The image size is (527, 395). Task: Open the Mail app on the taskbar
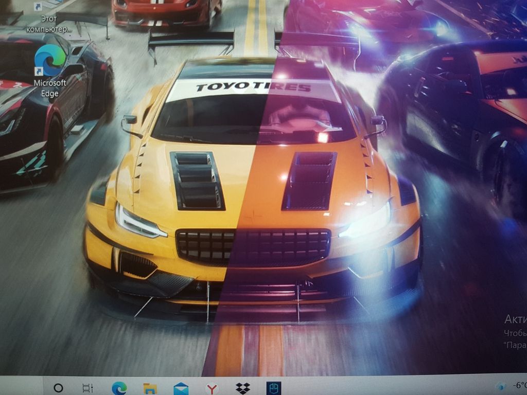click(x=181, y=388)
